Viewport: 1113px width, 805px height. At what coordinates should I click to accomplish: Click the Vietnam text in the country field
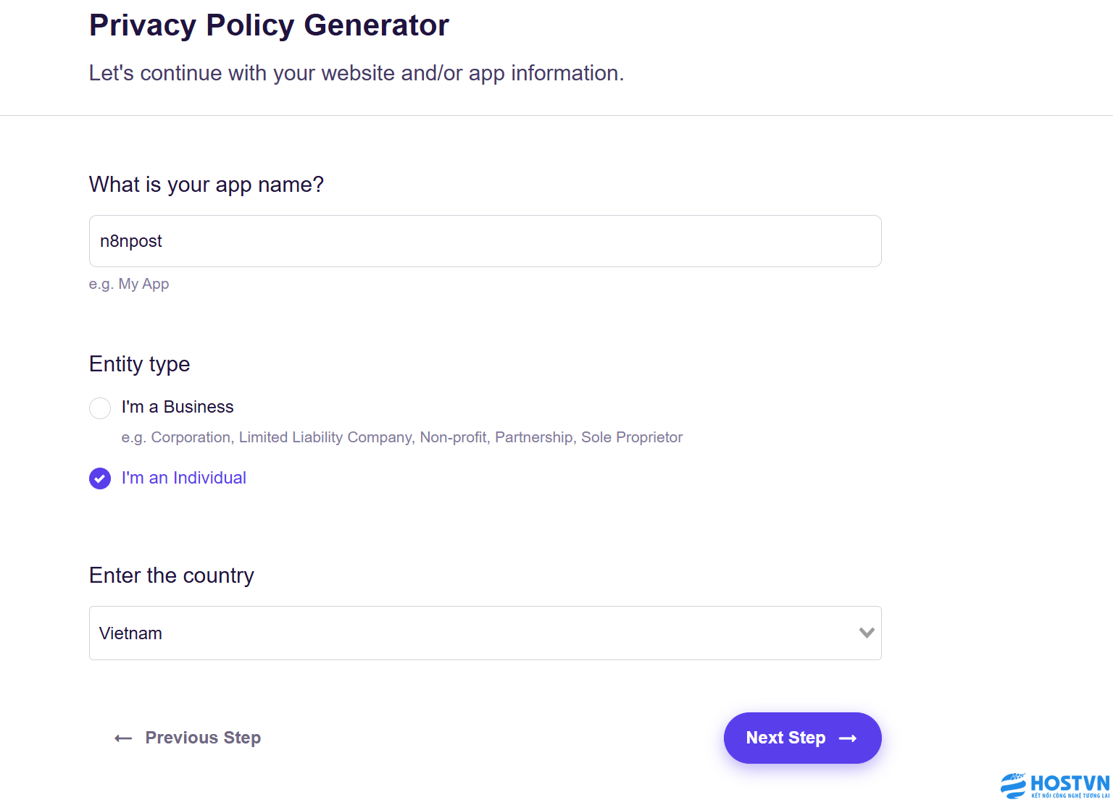pyautogui.click(x=130, y=633)
